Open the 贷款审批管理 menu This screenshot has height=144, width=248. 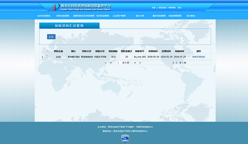tap(62, 16)
